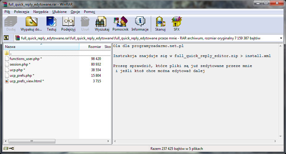Click file list scroll right arrow
The width and height of the screenshot is (286, 154).
pos(108,141)
